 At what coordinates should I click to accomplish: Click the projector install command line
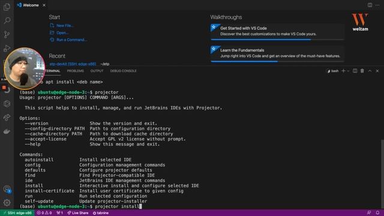[80, 206]
